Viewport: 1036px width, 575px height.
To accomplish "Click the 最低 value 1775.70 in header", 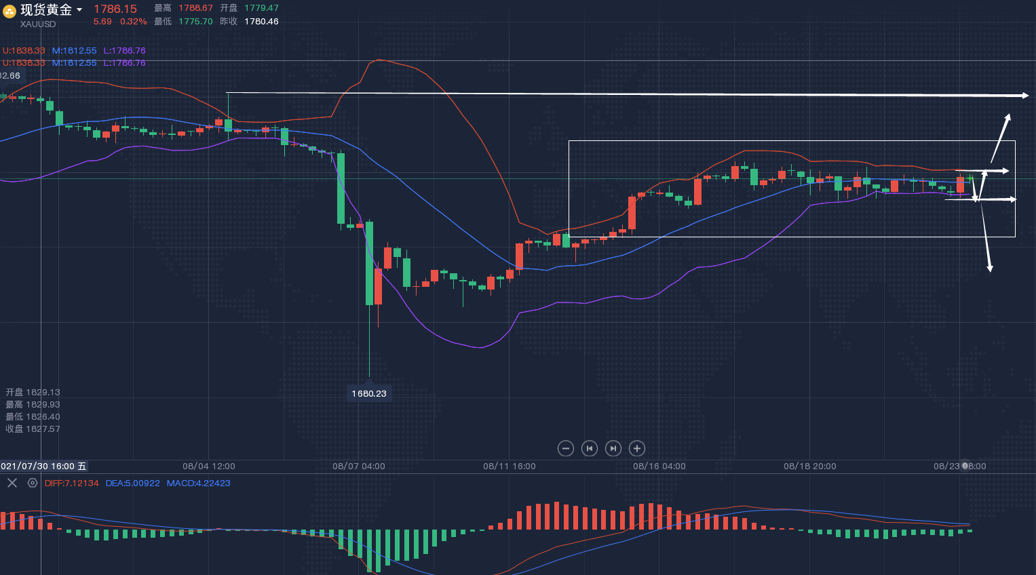I will 195,22.
